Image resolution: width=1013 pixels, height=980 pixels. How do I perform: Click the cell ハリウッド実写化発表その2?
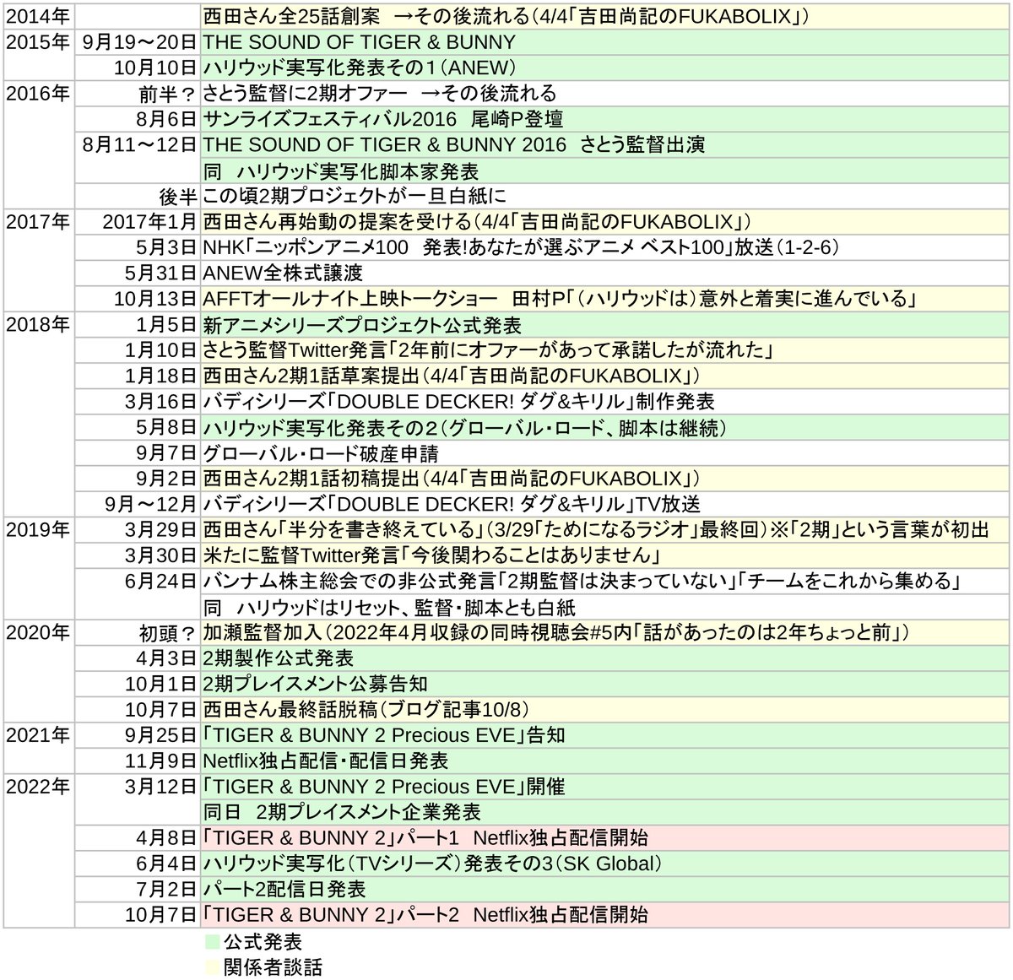click(605, 427)
